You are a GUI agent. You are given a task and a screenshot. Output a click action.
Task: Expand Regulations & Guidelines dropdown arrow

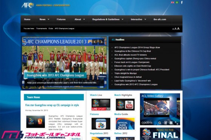coord(122,20)
